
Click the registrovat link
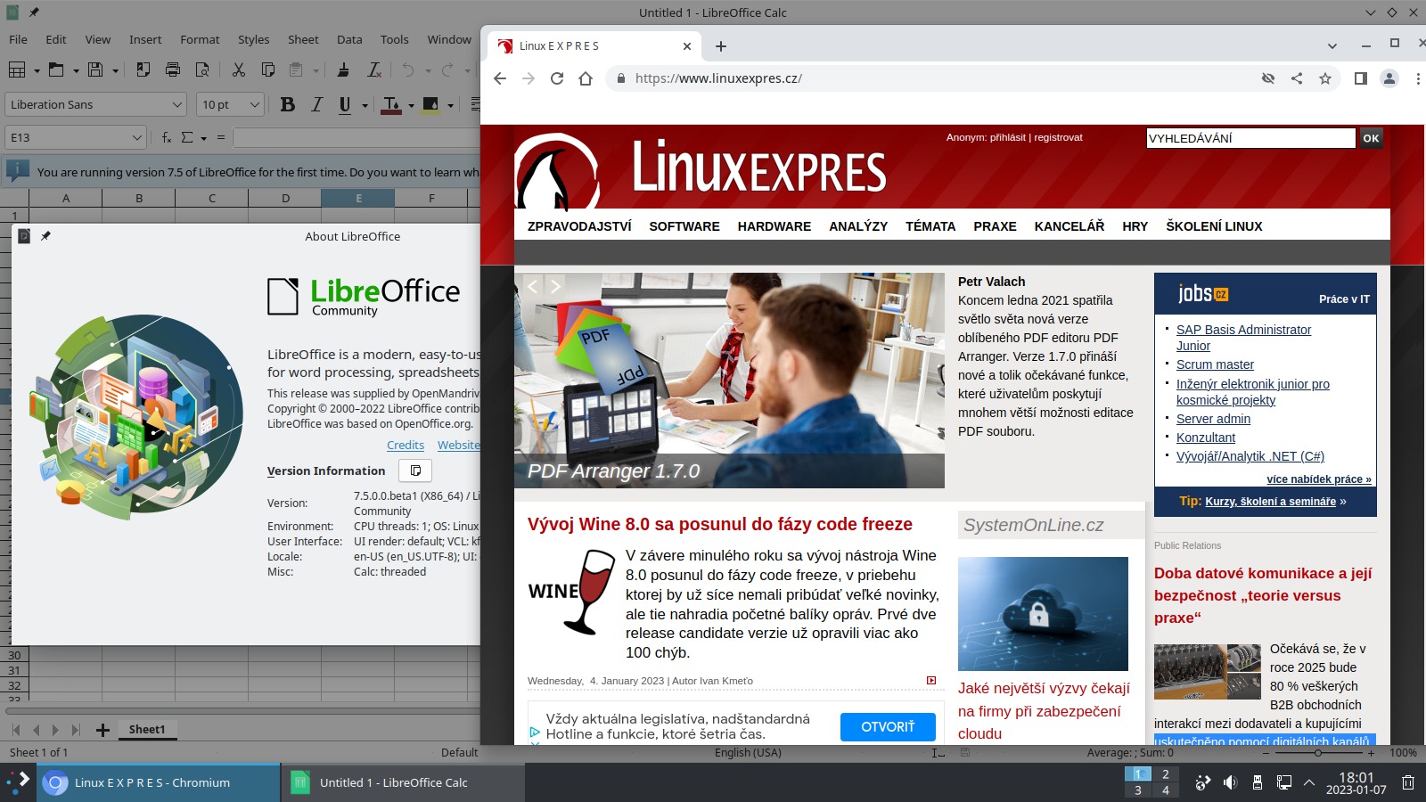pyautogui.click(x=1059, y=137)
